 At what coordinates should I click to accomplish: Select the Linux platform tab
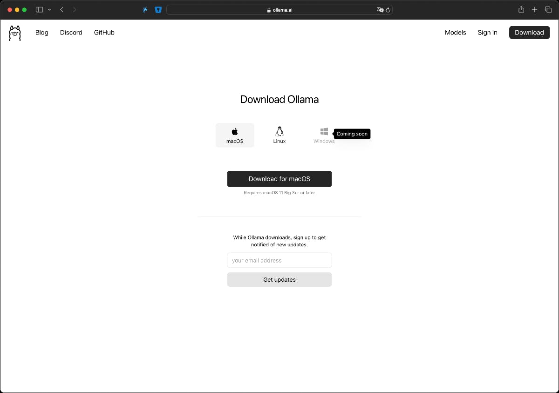coord(279,135)
